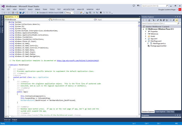Open the FILE menu
The width and height of the screenshot is (182, 129).
pos(3,9)
